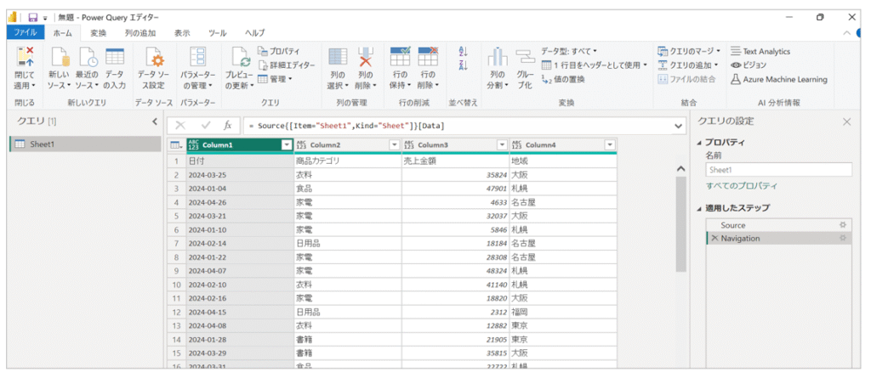Click the fx formula button
Screen dimensions: 871x378
228,126
